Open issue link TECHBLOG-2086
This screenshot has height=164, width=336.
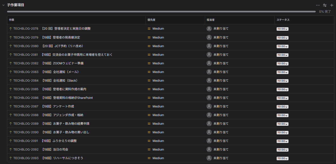[26, 98]
